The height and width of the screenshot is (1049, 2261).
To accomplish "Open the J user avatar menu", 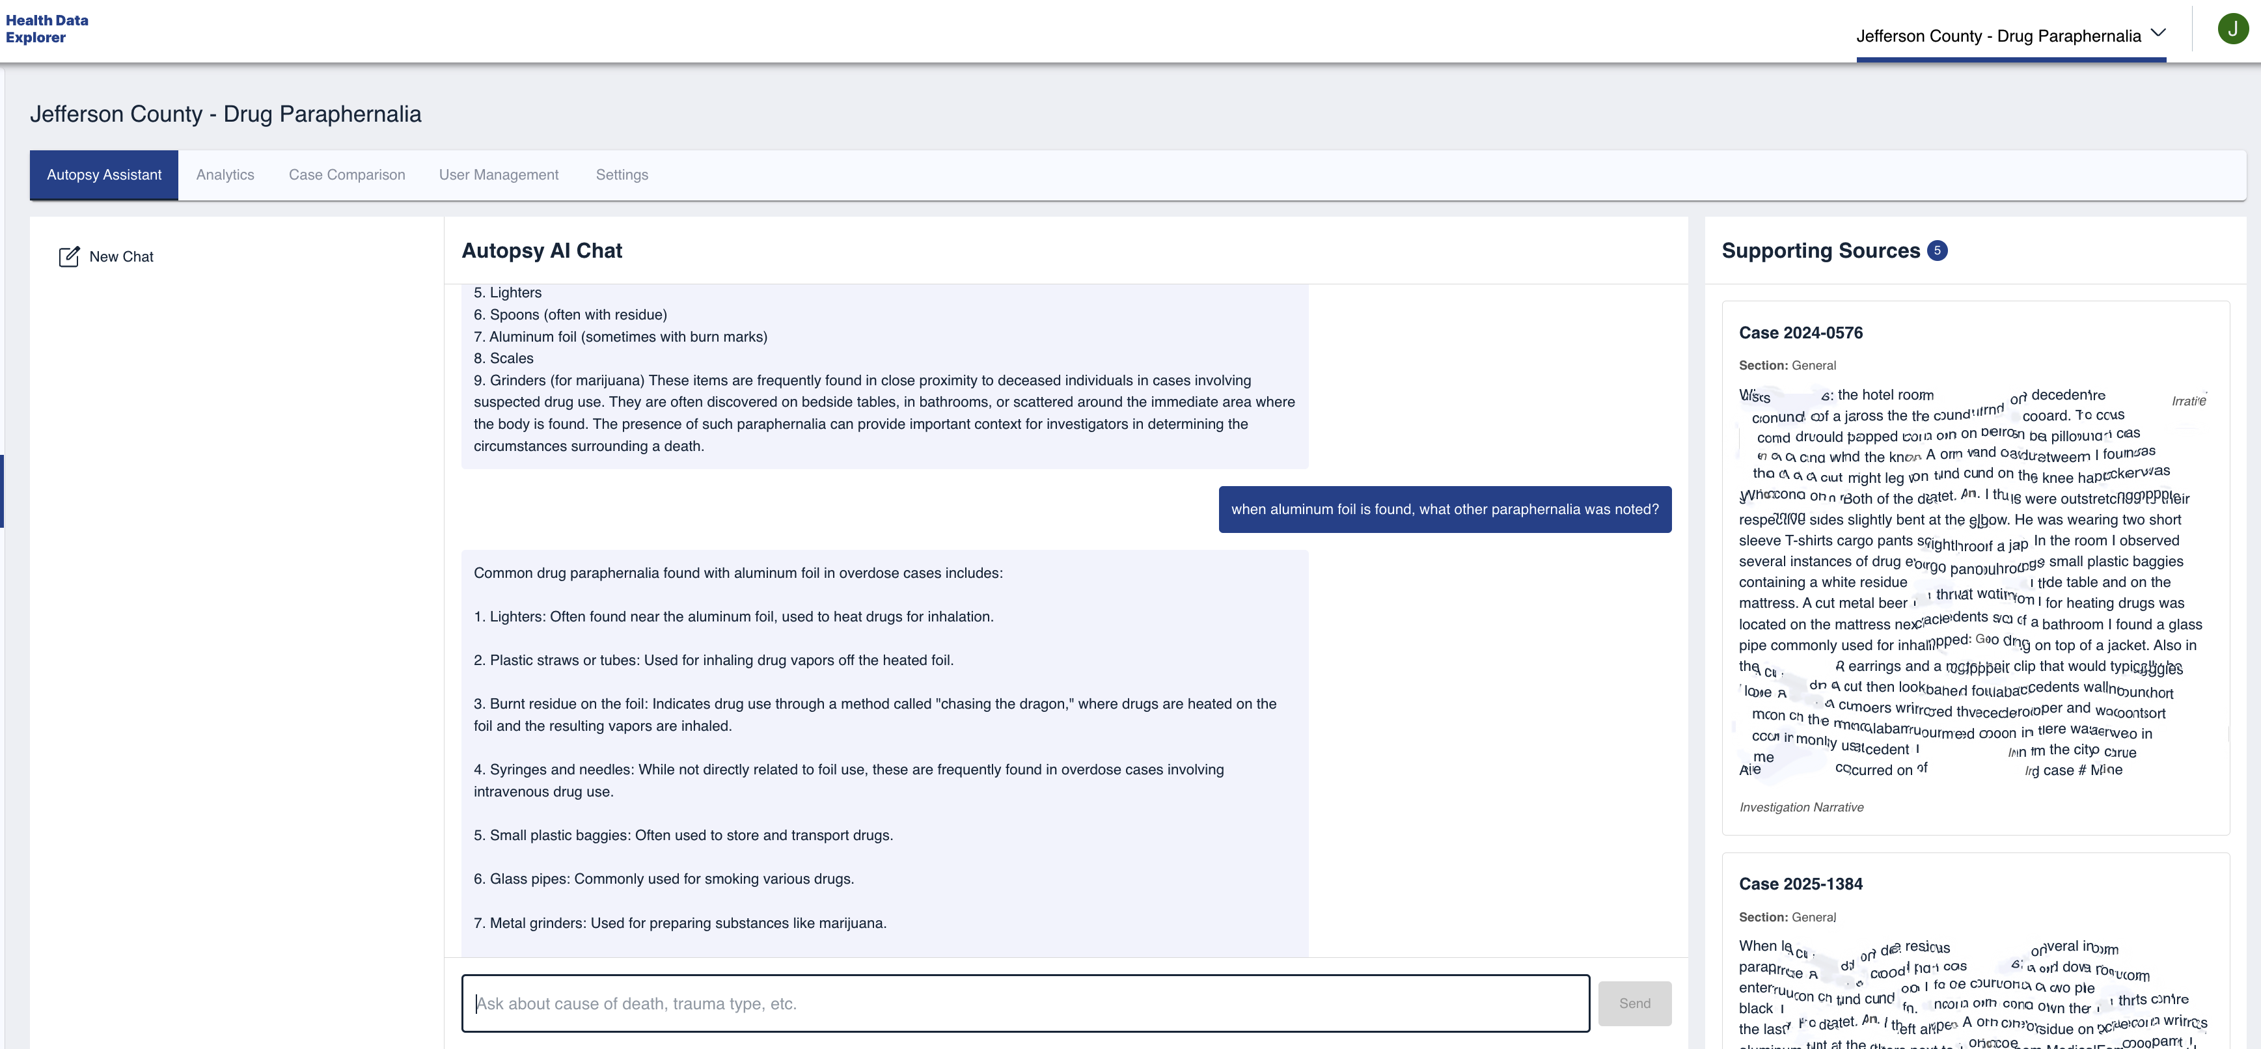I will click(x=2232, y=29).
